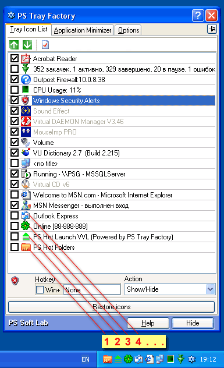This screenshot has height=368, width=224.
Task: Click the Internet Explorer icon in system tray
Action: pos(150,359)
